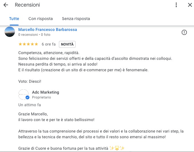194x152 pixels.
Task: Select the Tutte tab
Action: coord(14,19)
